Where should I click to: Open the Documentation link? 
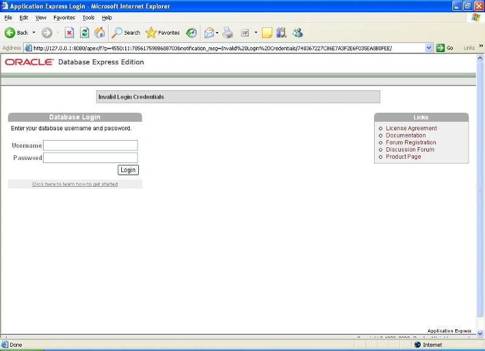(x=406, y=135)
